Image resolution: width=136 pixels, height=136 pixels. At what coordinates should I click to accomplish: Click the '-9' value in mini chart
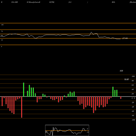(x=87, y=129)
